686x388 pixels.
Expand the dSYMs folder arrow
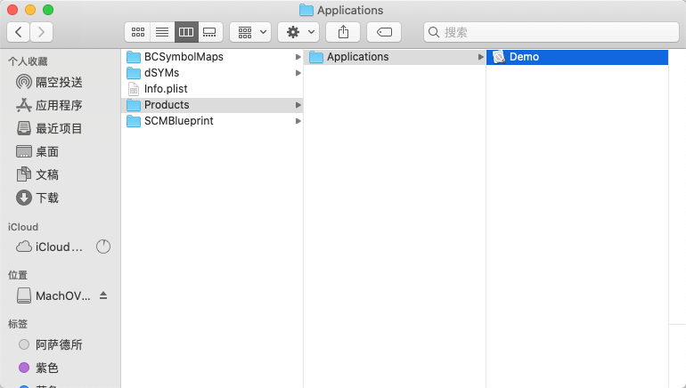298,73
